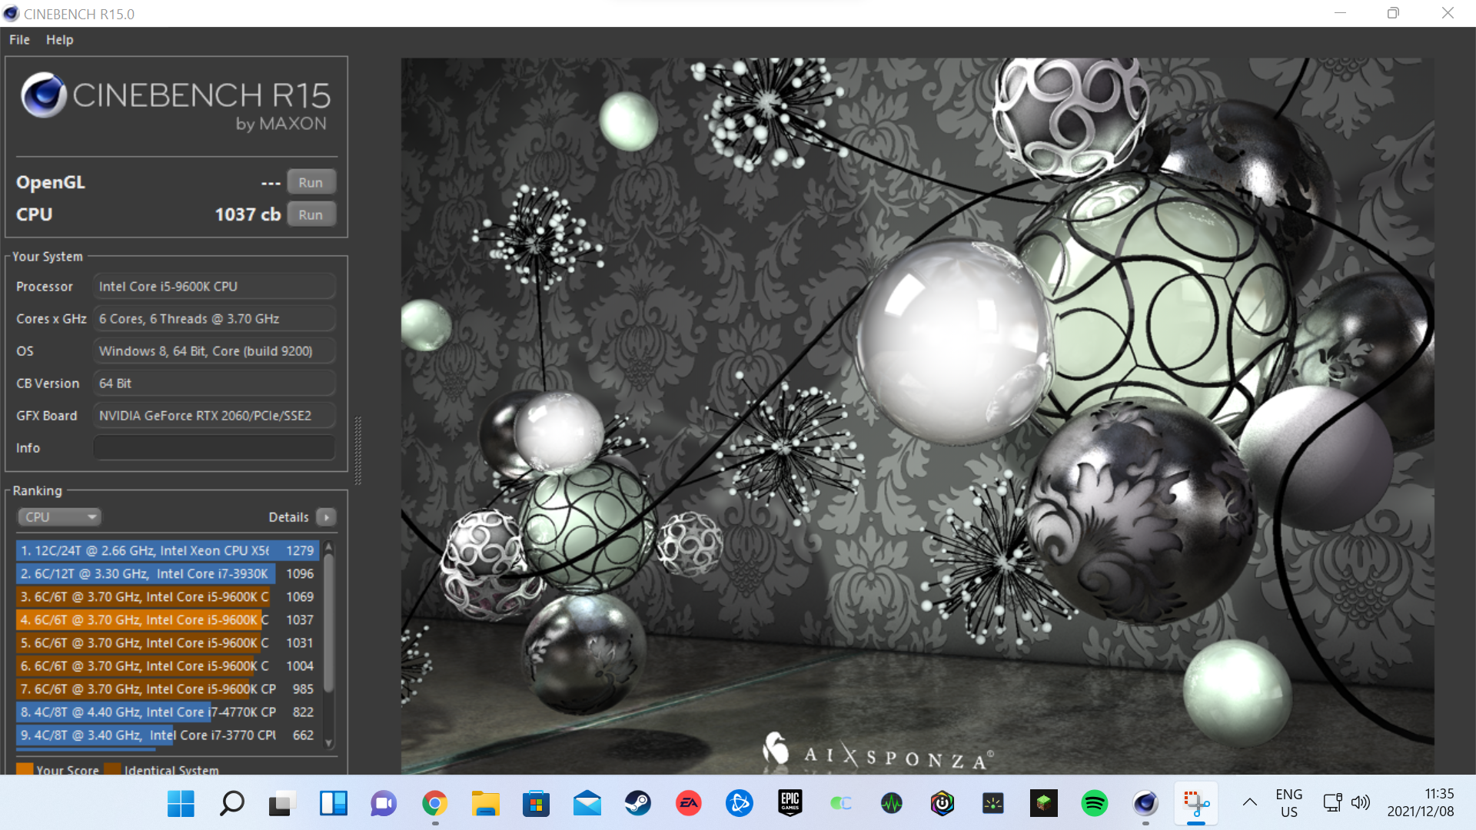Switch ENG US input language
Viewport: 1476px width, 830px height.
1288,803
